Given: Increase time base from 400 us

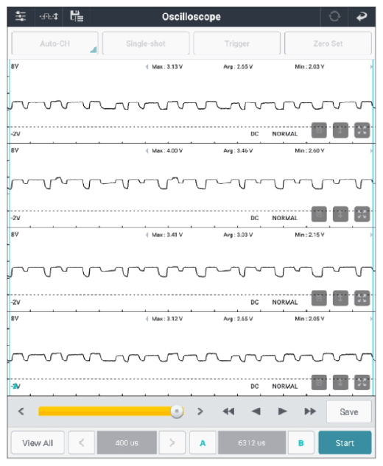Looking at the screenshot, I should 172,443.
